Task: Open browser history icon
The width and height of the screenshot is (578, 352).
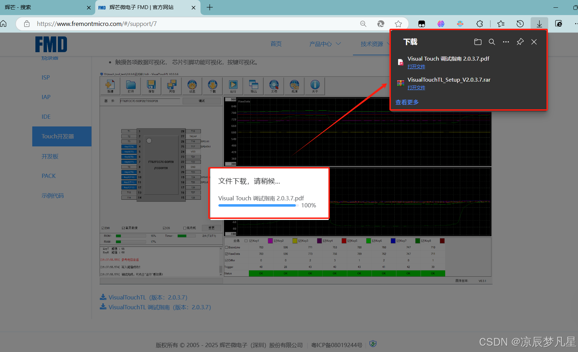Action: pos(520,24)
